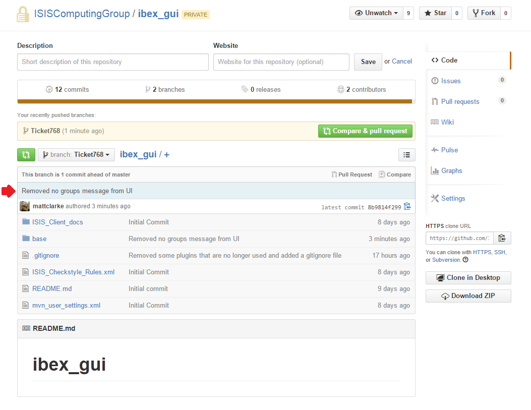Click the ISIS_Client_docs folder icon
531x410 pixels.
pos(26,222)
